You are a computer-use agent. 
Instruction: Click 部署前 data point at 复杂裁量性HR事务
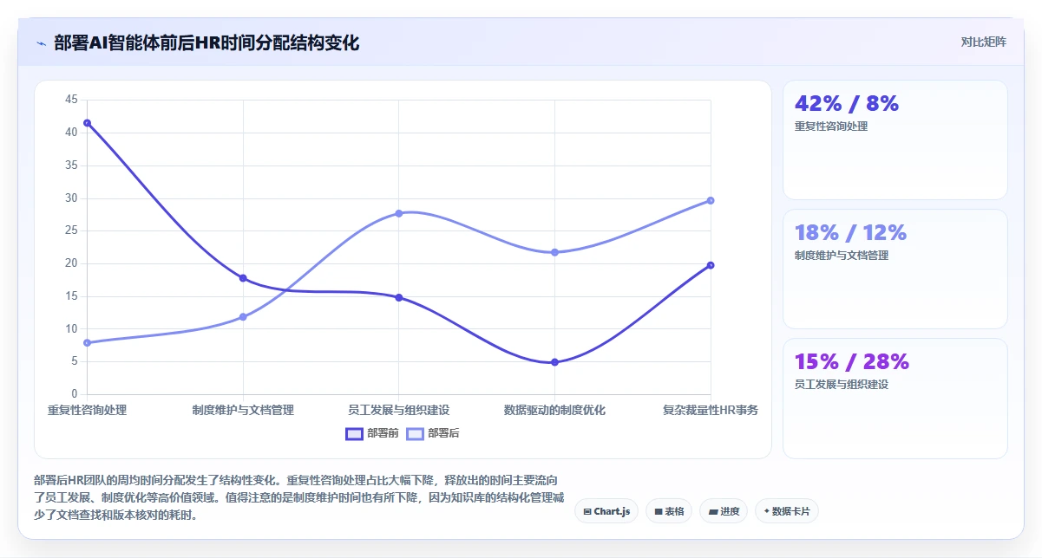[x=711, y=265]
